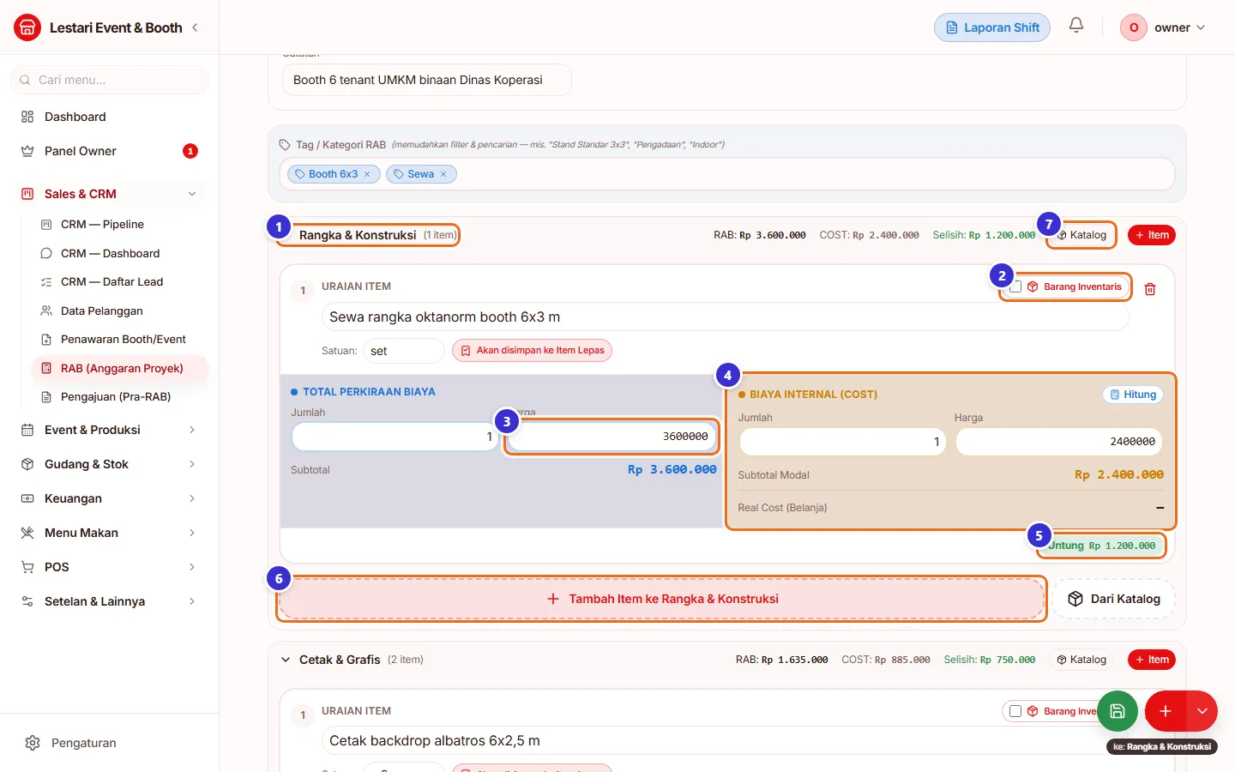Open Penawaran Booth/Event page

click(119, 340)
